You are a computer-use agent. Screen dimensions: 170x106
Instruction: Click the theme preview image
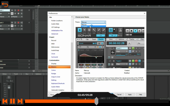[110, 47]
